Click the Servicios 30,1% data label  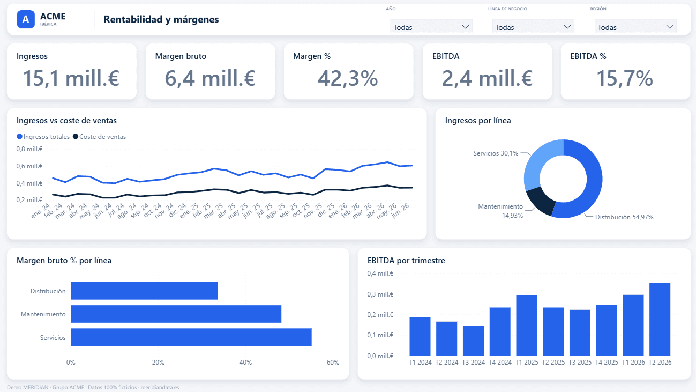[496, 153]
